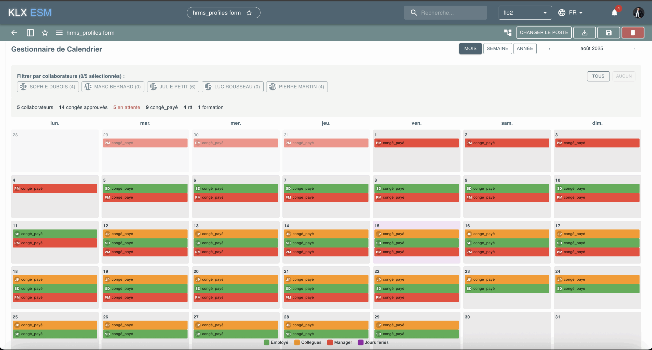Switch to Semaine view
652x350 pixels.
click(x=497, y=48)
